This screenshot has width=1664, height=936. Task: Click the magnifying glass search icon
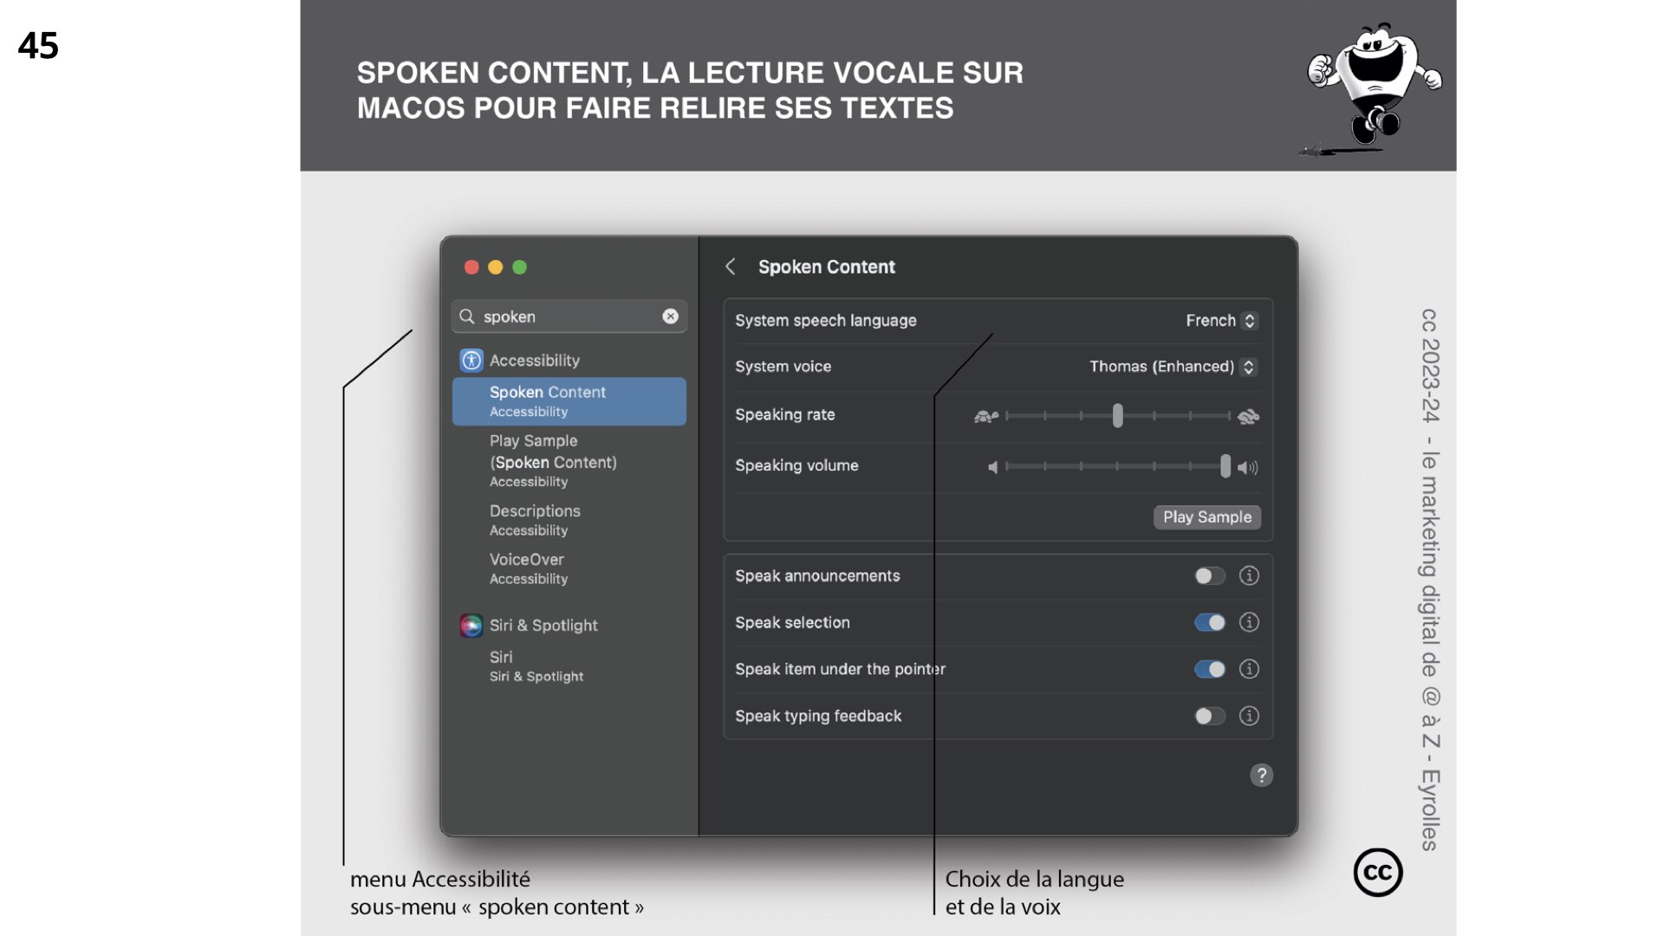pyautogui.click(x=467, y=316)
